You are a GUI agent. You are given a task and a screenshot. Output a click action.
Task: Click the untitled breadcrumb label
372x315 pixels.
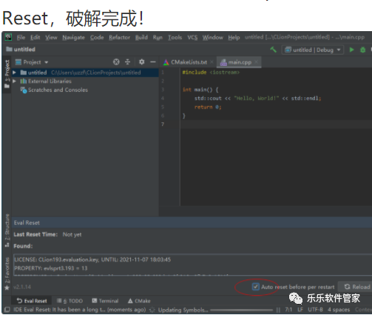pyautogui.click(x=24, y=49)
